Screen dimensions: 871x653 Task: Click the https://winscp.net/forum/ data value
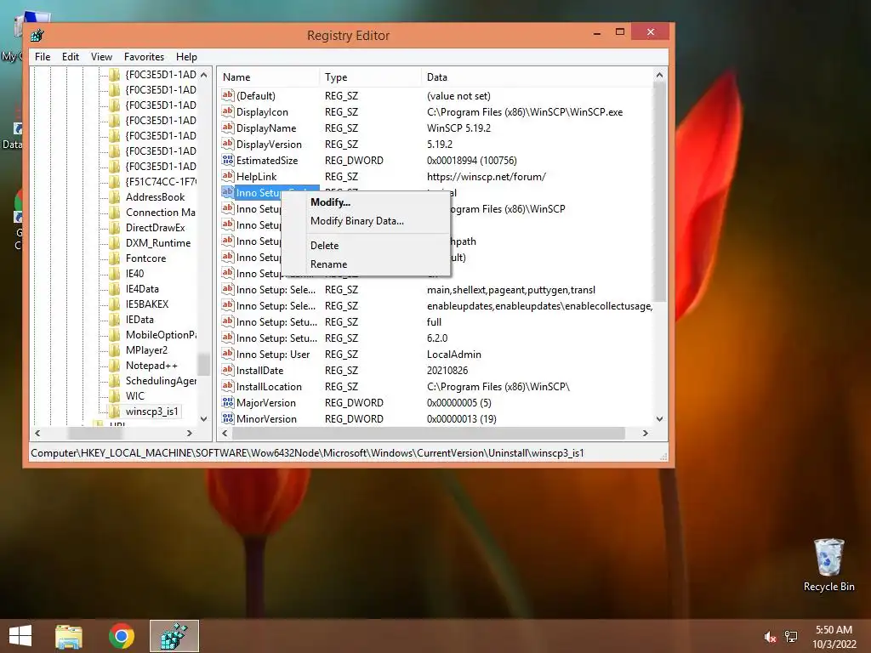click(486, 177)
